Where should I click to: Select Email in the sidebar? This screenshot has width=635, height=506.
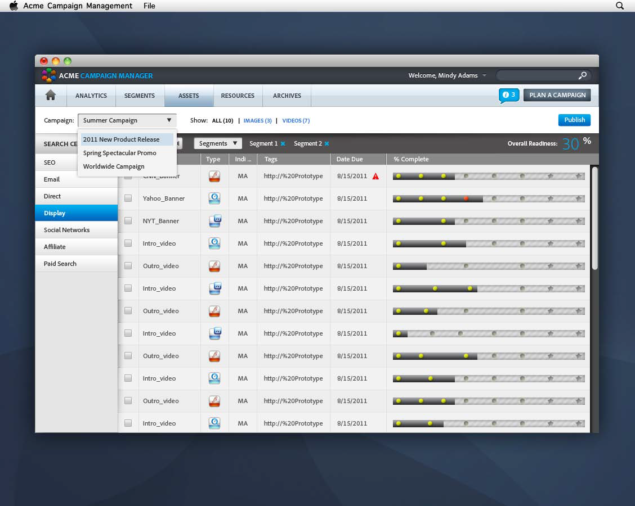coord(77,179)
